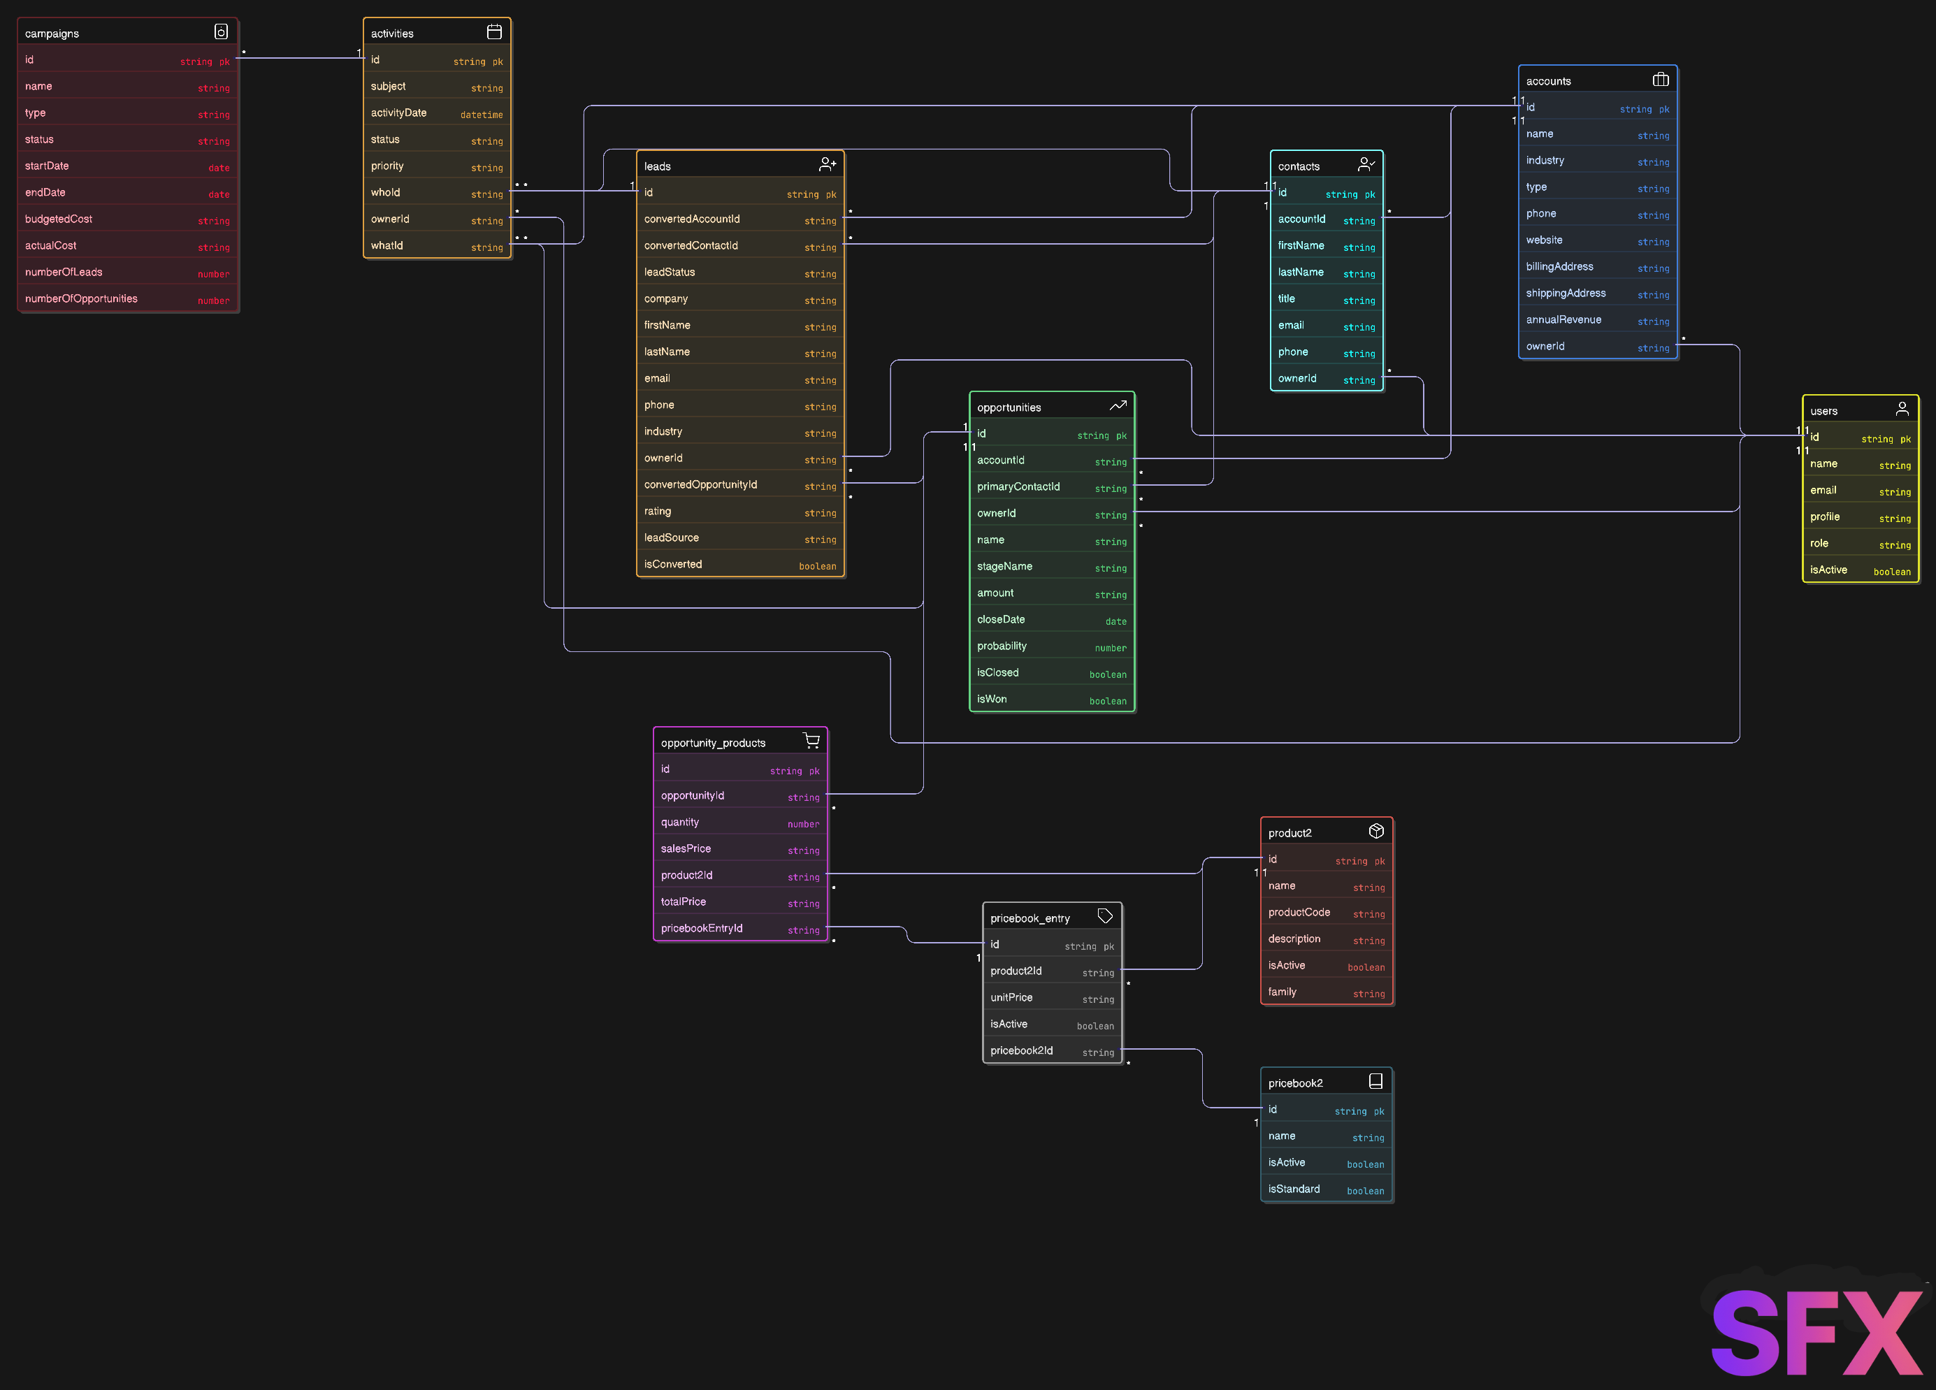Select the pricebook2 table title

point(1295,1083)
